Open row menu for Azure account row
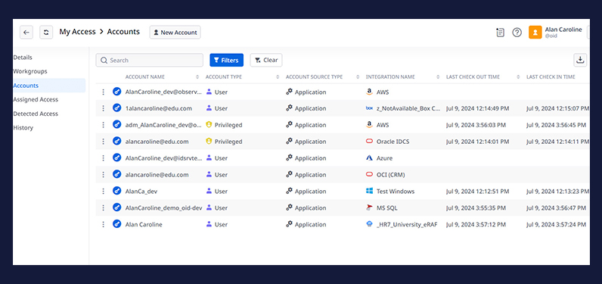The height and width of the screenshot is (284, 602). pyautogui.click(x=103, y=158)
